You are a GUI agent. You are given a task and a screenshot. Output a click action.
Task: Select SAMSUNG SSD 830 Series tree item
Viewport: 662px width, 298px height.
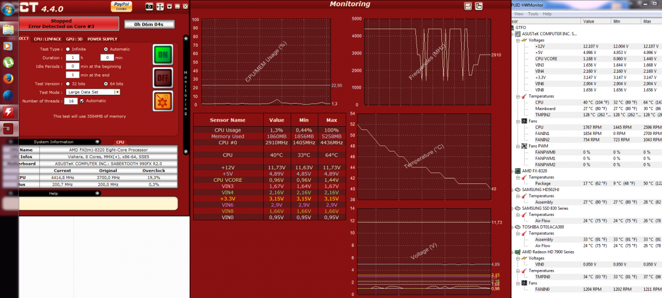(545, 208)
